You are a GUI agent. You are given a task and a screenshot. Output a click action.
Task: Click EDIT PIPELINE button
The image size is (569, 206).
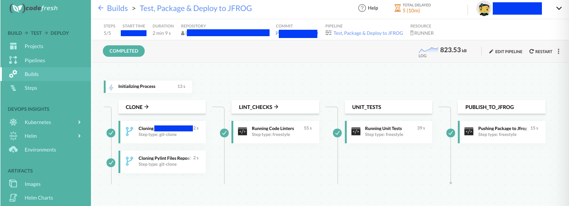506,52
